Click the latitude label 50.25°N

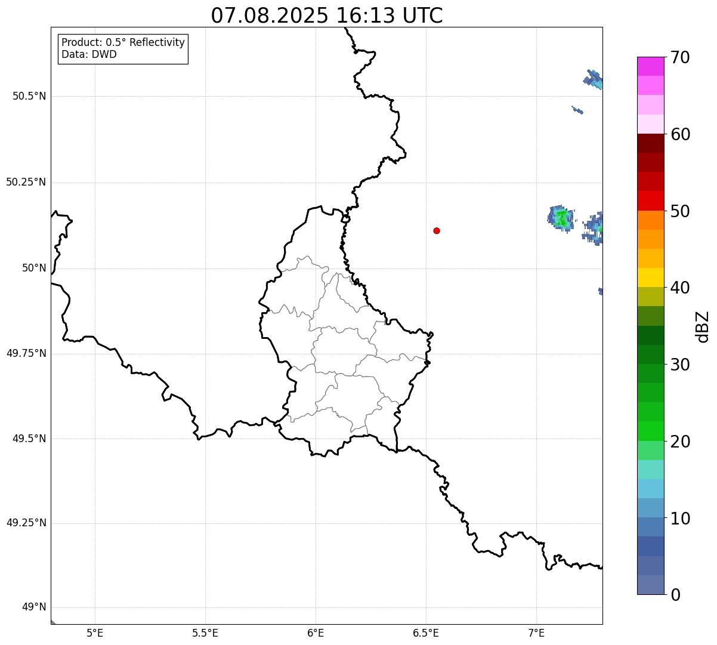tap(26, 182)
